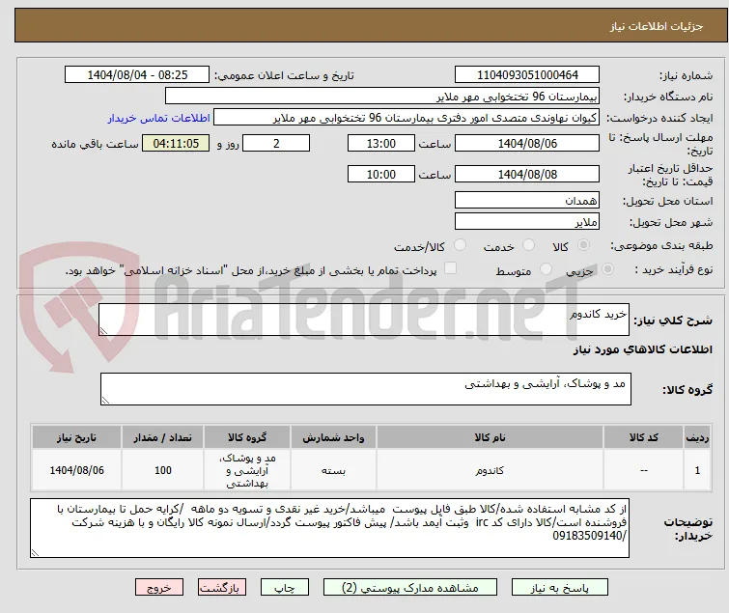Image resolution: width=729 pixels, height=613 pixels.
Task: Click the جزئیات اطلاعات نیاز header title
Action: (x=657, y=26)
